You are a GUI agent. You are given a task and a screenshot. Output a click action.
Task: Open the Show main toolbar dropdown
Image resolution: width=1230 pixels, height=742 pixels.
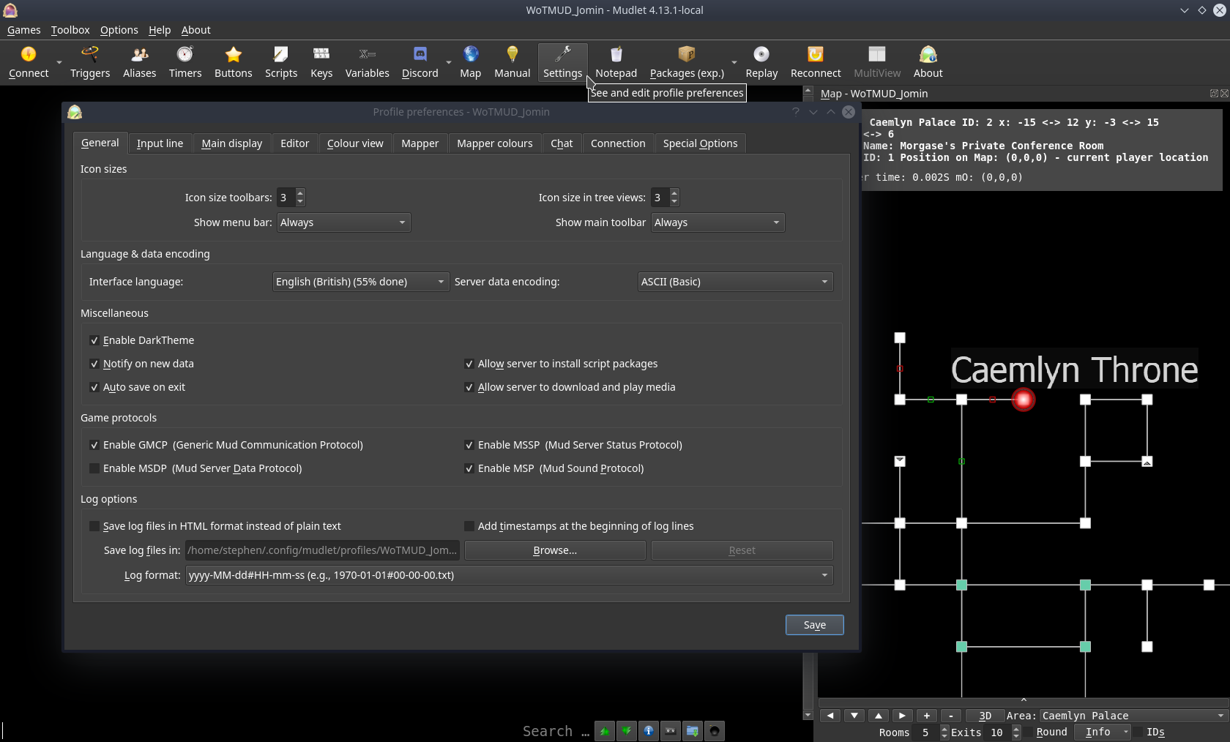pyautogui.click(x=717, y=222)
